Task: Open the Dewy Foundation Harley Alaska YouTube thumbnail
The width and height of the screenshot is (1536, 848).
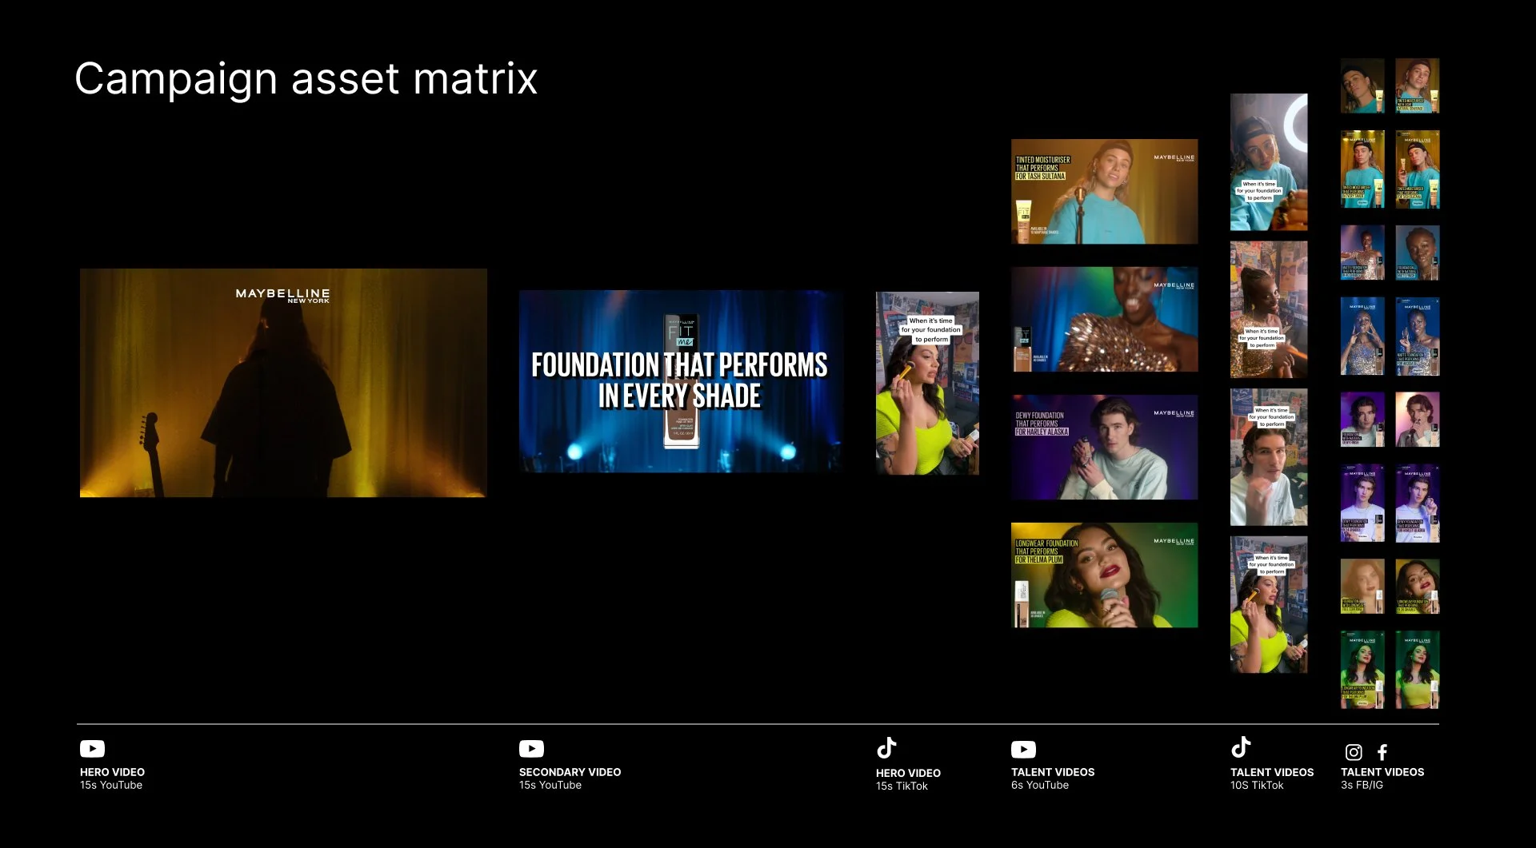Action: point(1104,447)
